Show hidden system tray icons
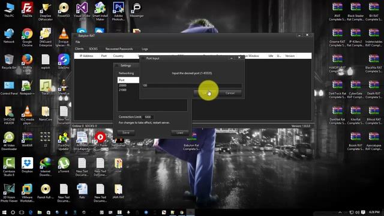The width and height of the screenshot is (384, 216). tap(340, 212)
